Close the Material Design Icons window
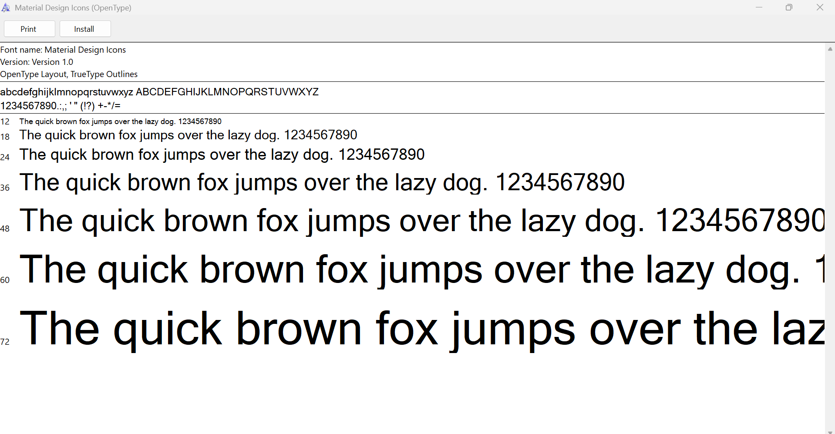 pos(820,7)
